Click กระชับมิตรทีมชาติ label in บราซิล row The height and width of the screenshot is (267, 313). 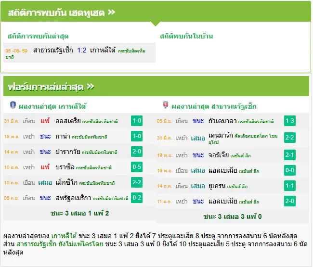coord(94,168)
